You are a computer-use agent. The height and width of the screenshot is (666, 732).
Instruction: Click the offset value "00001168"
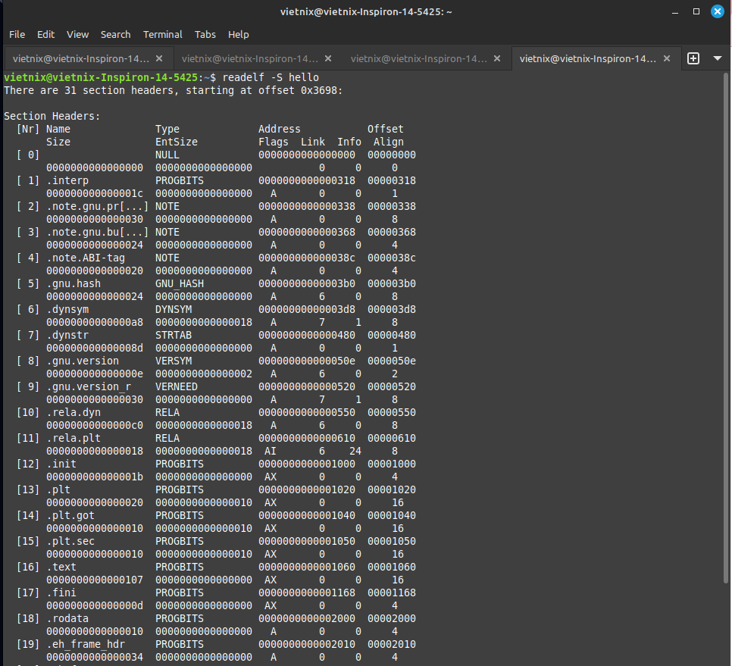pyautogui.click(x=392, y=593)
